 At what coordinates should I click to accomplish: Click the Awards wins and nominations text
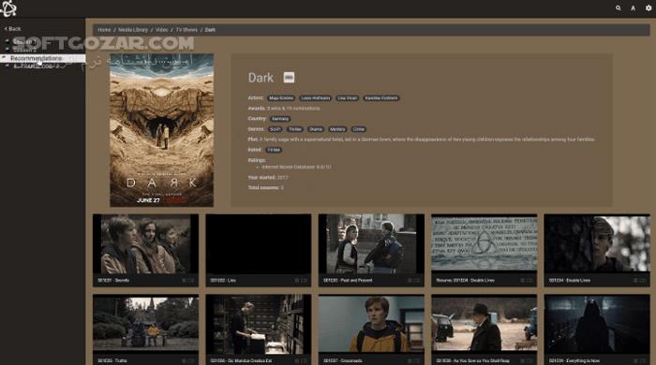tap(285, 109)
